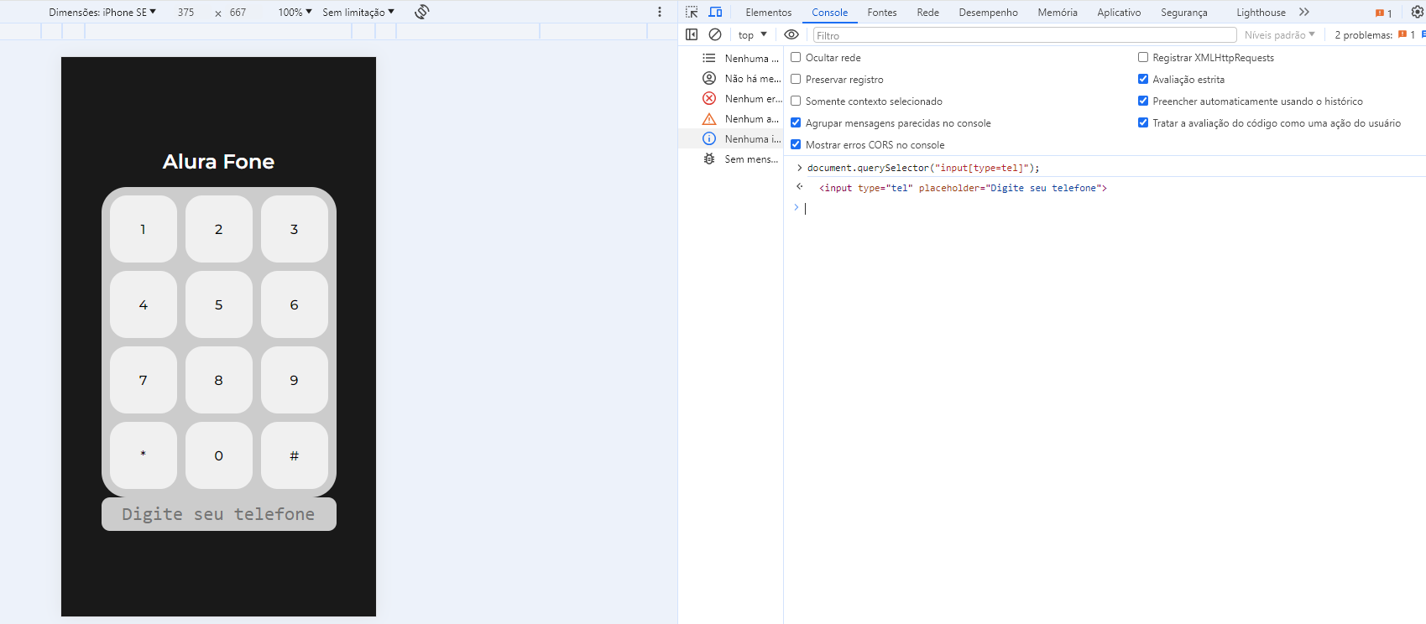Tap keypad button 7

144,380
